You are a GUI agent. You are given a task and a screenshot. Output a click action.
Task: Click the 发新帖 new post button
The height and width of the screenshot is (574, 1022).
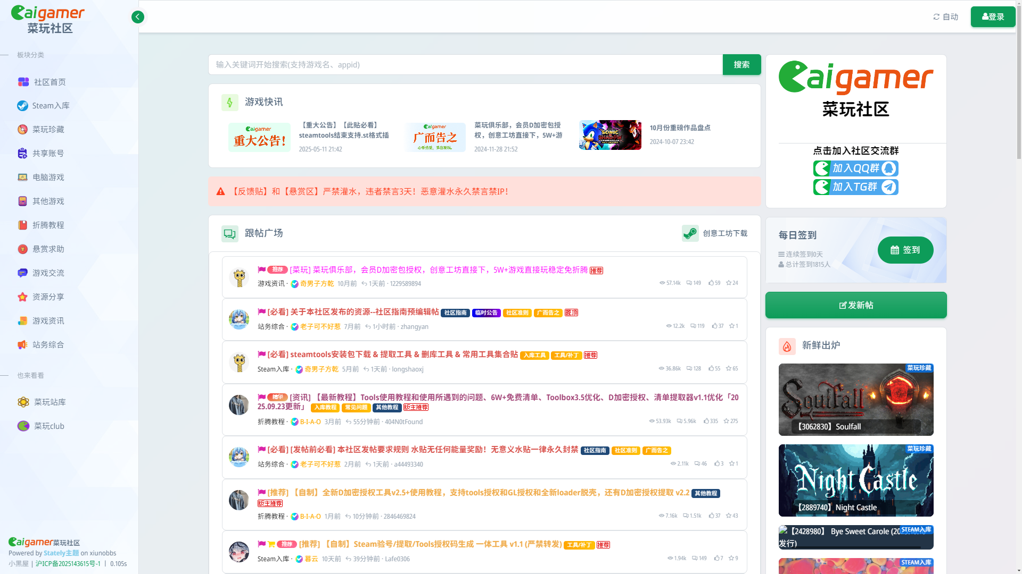pos(855,305)
